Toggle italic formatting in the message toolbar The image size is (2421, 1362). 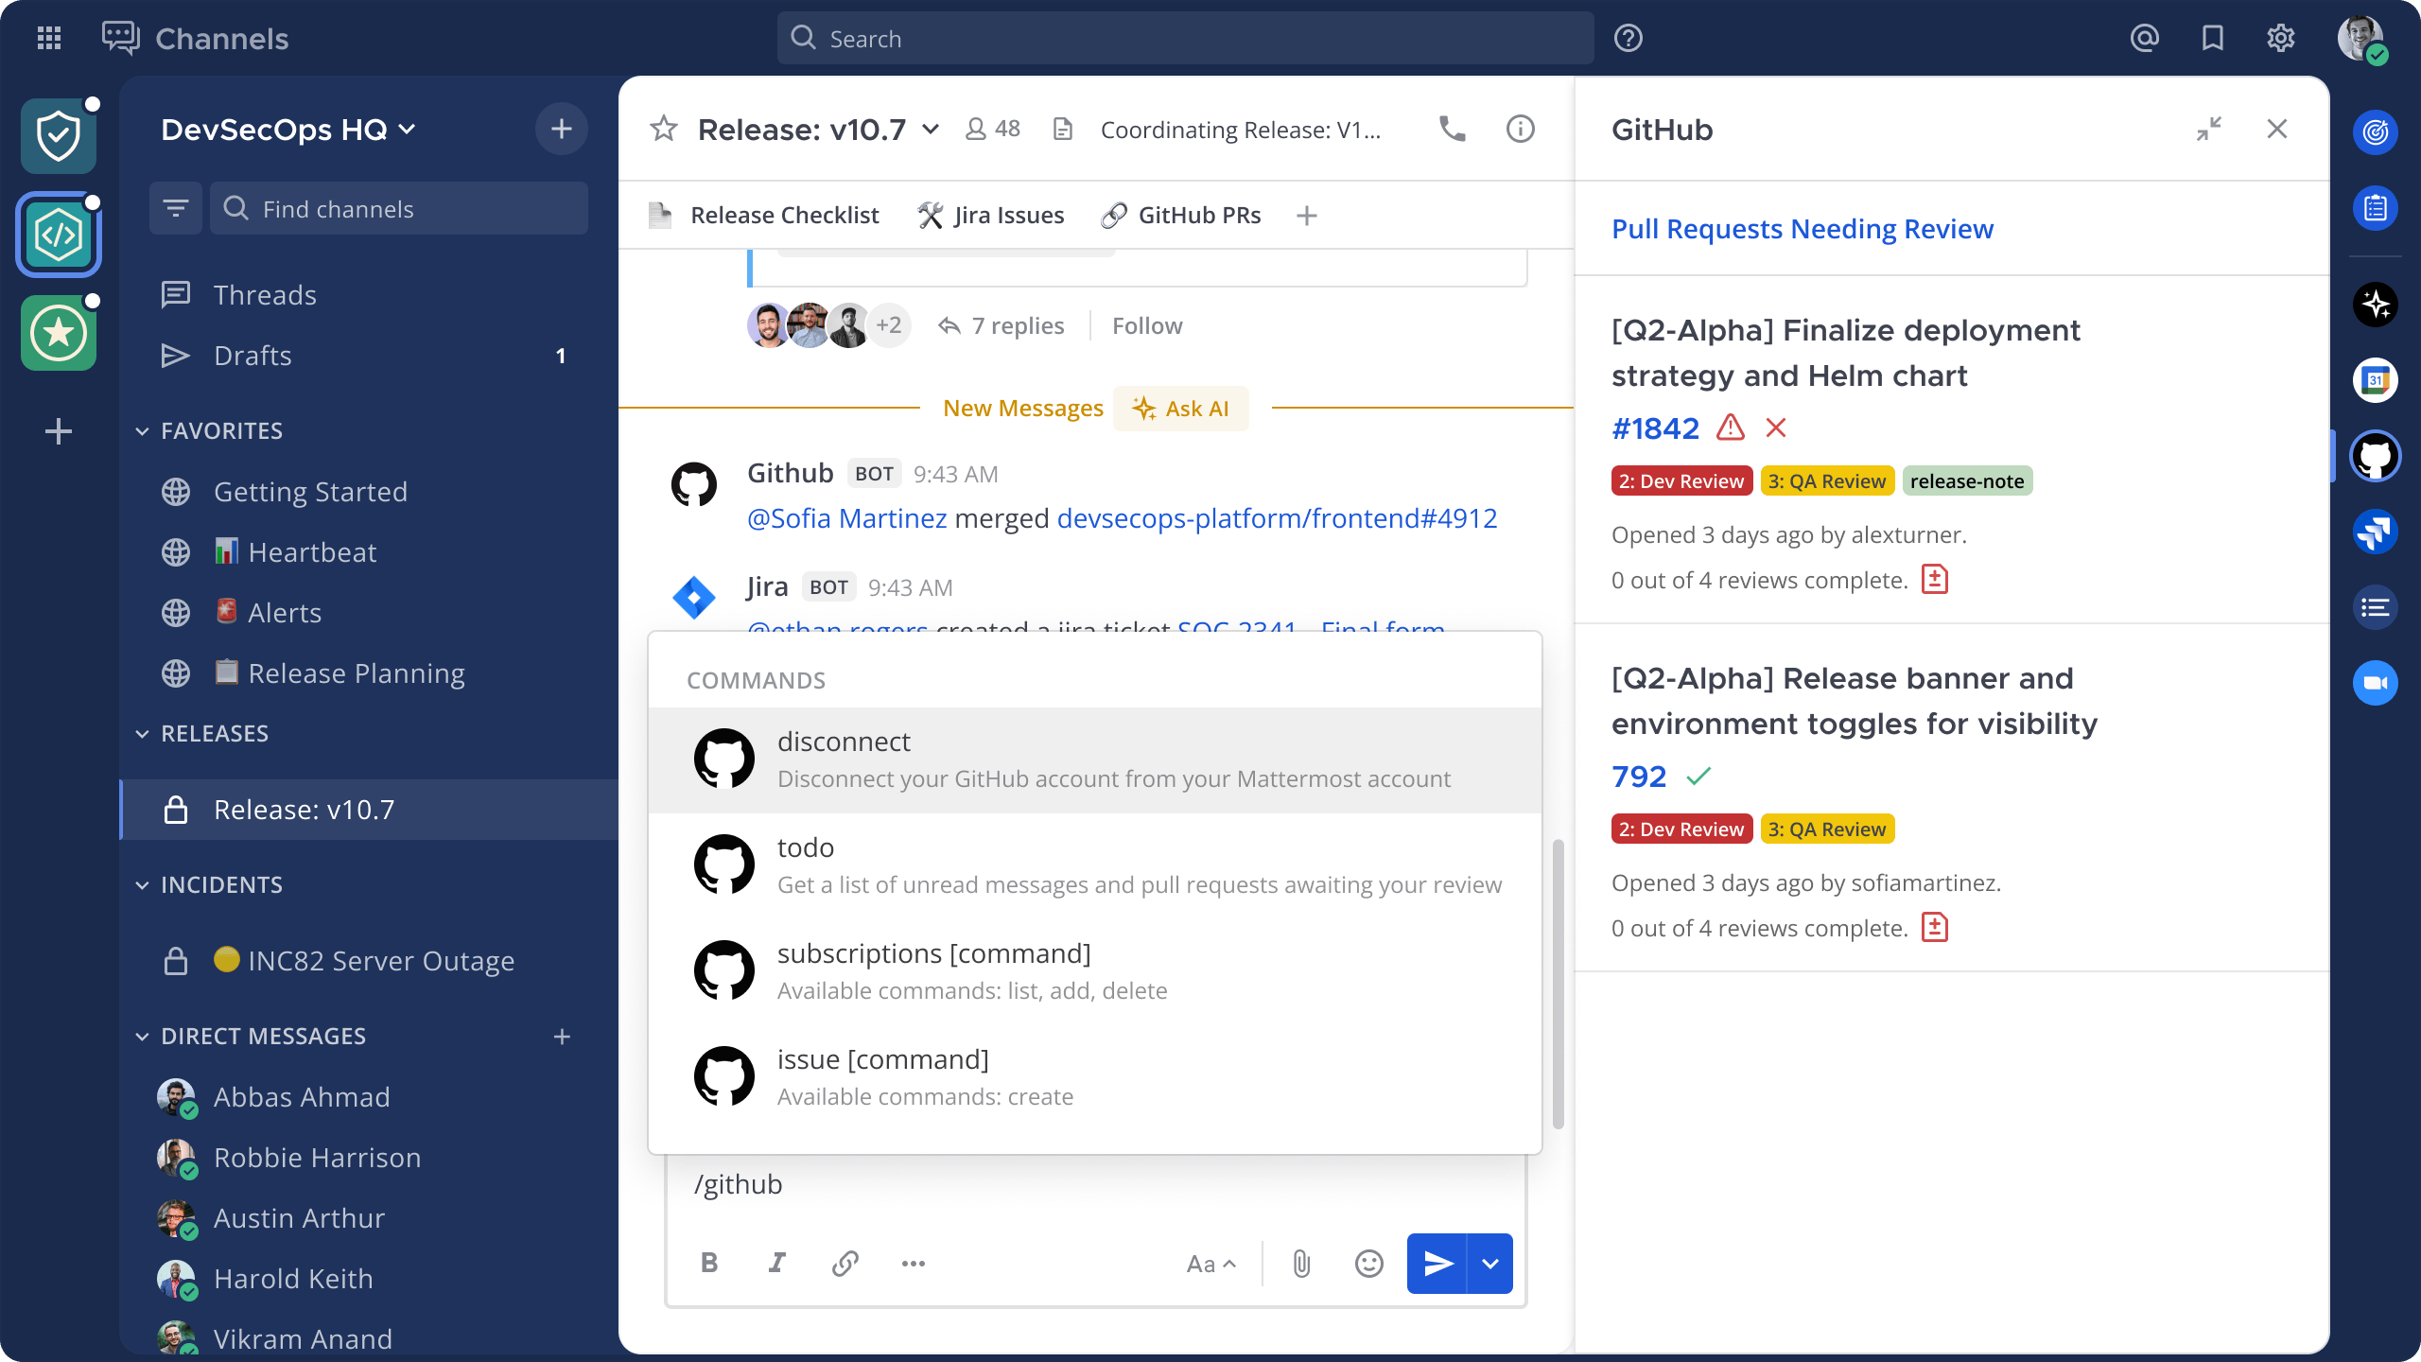[x=776, y=1263]
